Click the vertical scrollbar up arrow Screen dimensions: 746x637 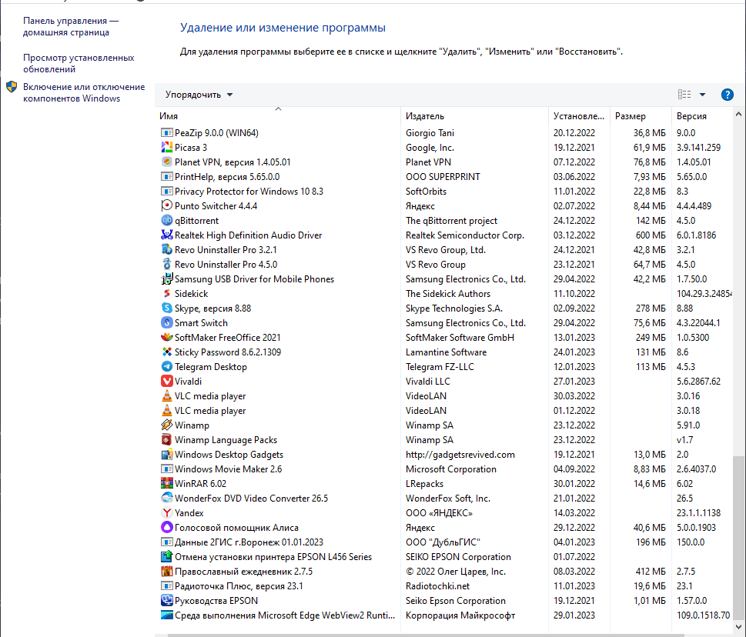(x=738, y=114)
